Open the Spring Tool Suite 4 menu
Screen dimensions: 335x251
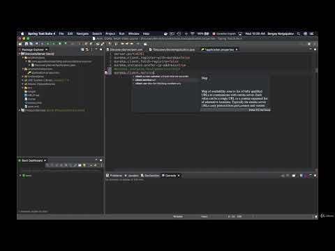(42, 33)
